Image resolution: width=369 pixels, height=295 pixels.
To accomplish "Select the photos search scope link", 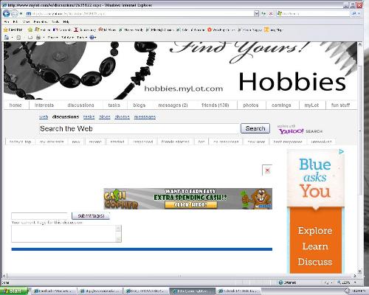I will [122, 117].
